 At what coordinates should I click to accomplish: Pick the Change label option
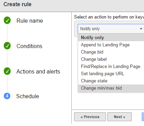(111, 59)
